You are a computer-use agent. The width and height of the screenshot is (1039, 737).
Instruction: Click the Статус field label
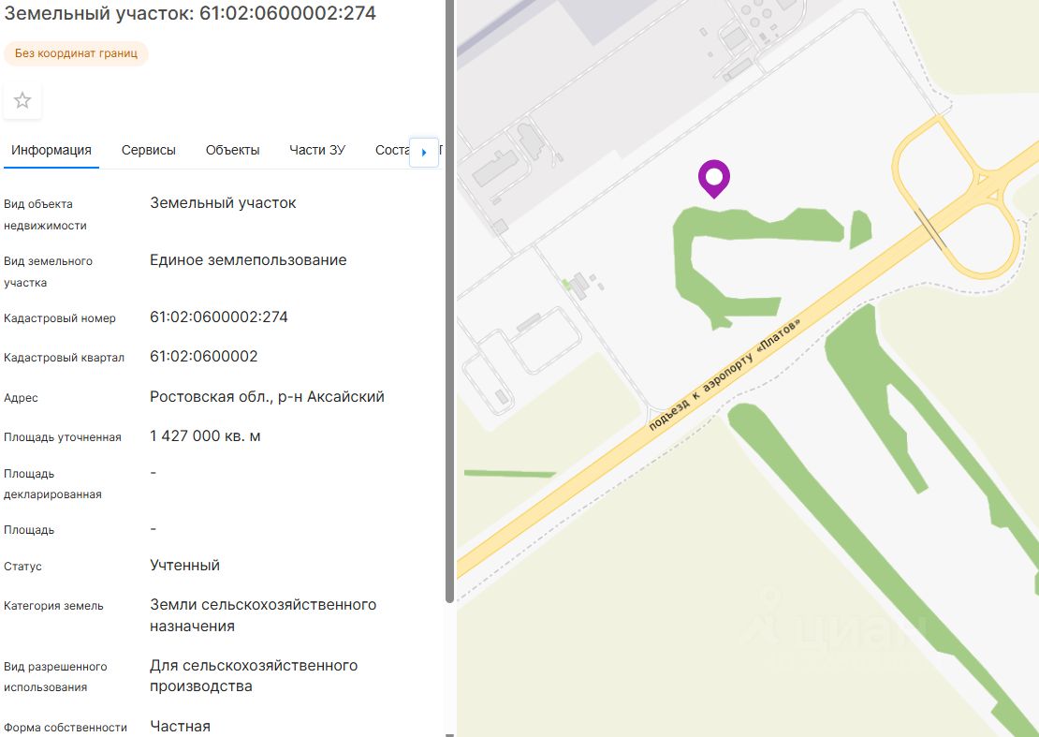(x=22, y=567)
